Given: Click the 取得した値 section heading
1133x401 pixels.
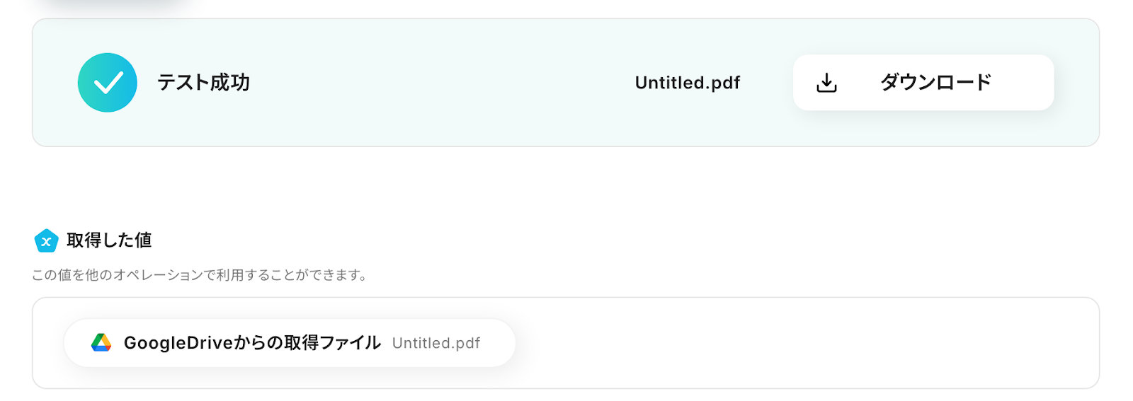Looking at the screenshot, I should point(109,240).
